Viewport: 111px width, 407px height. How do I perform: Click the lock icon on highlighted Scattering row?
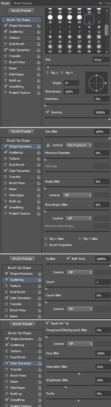tap(40, 280)
